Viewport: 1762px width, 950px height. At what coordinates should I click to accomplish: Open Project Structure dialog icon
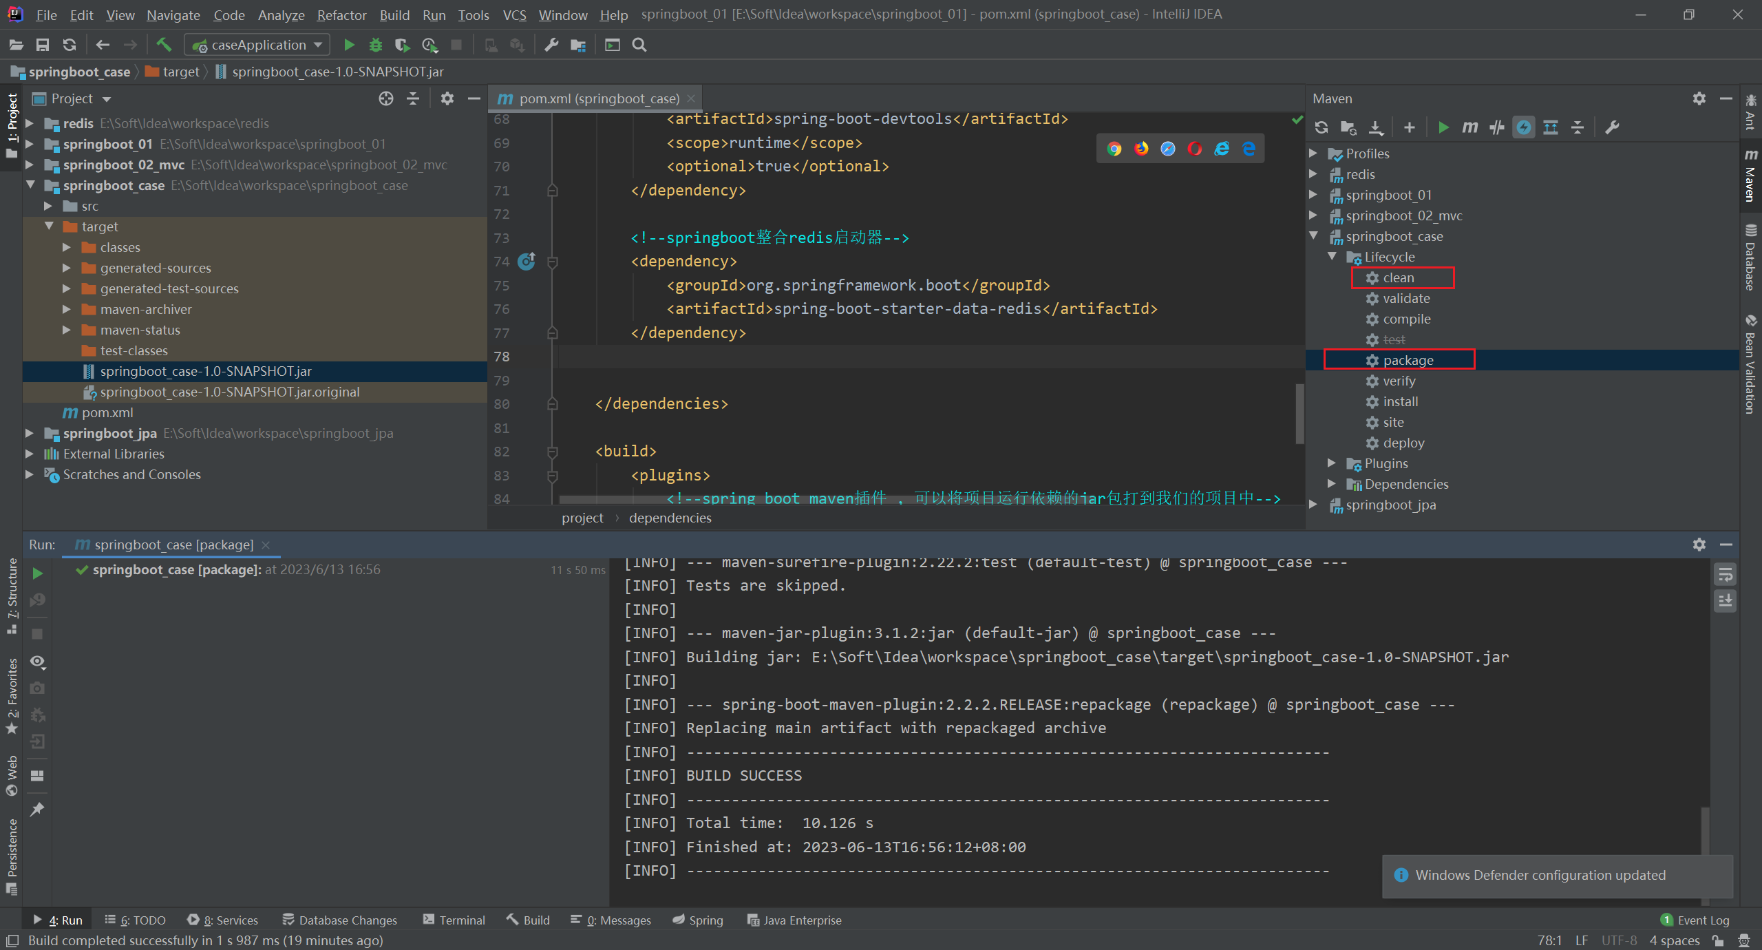578,45
